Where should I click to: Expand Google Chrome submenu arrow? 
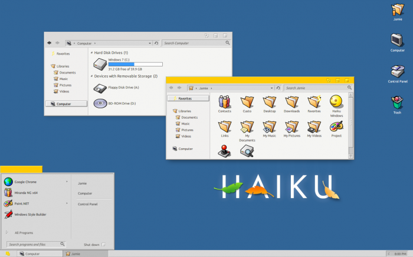[x=67, y=181]
